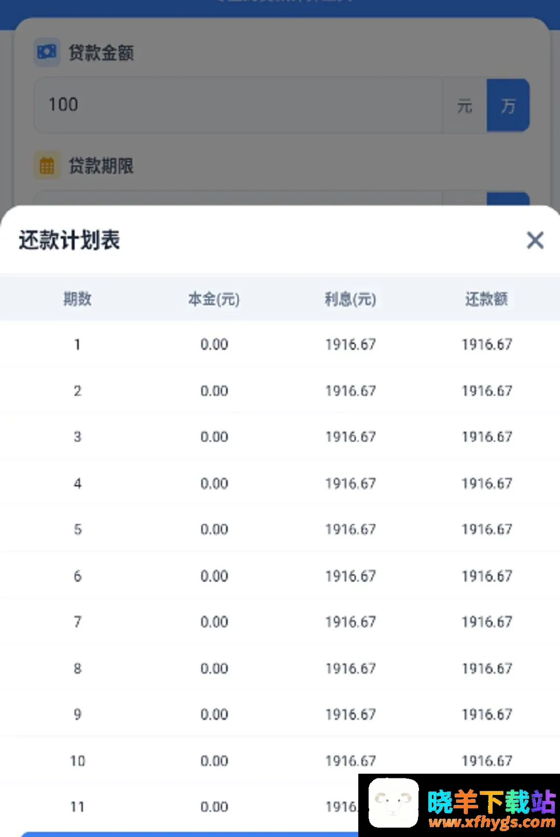This screenshot has height=837, width=560.
Task: Click the 还款额 column header
Action: tap(486, 299)
